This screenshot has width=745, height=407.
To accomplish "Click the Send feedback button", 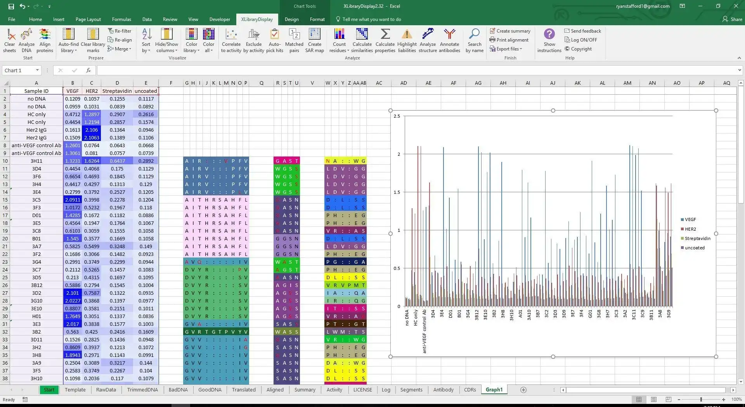I will [x=582, y=31].
